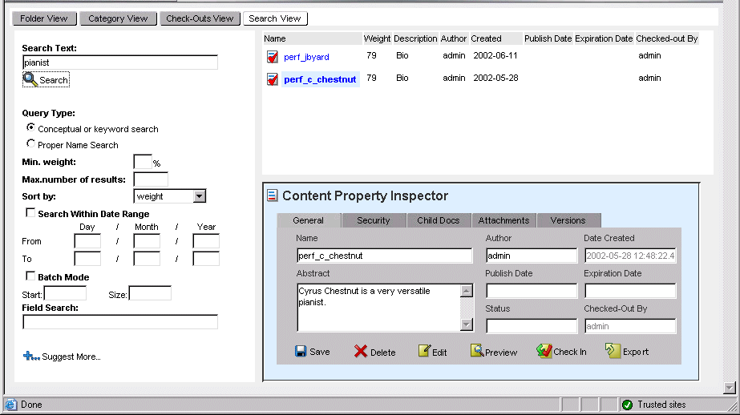Screen dimensions: 740x415
Task: Click the Suggest More plus icon
Action: click(x=31, y=357)
